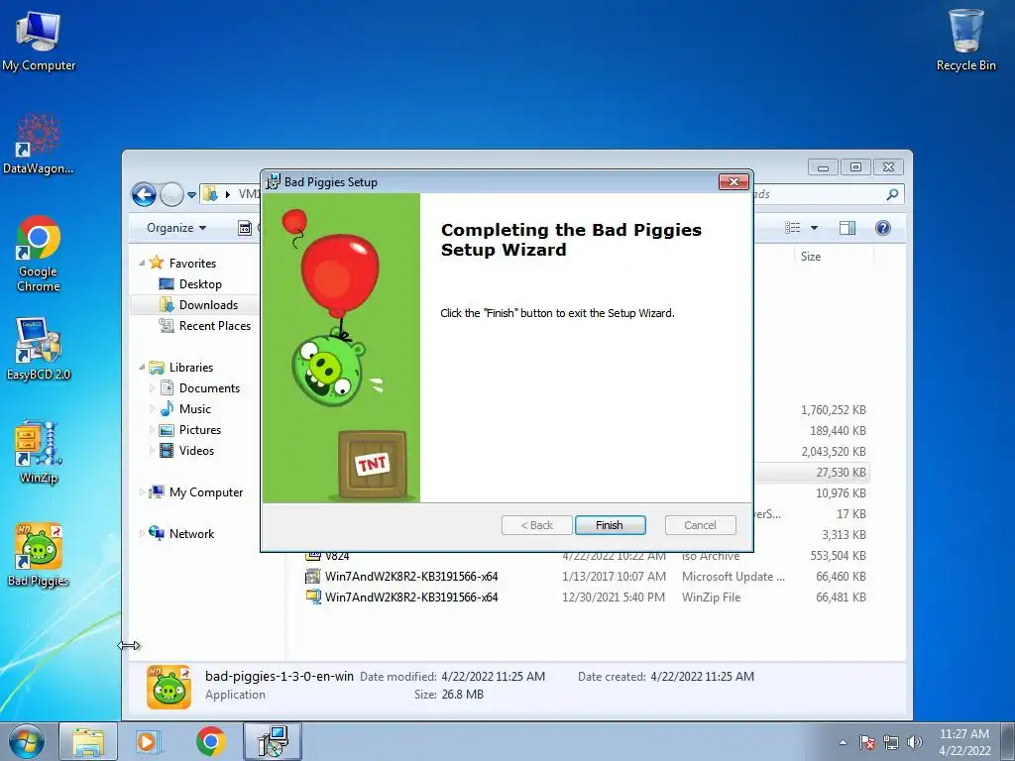This screenshot has width=1015, height=761.
Task: Collapse the Libraries group
Action: point(142,368)
